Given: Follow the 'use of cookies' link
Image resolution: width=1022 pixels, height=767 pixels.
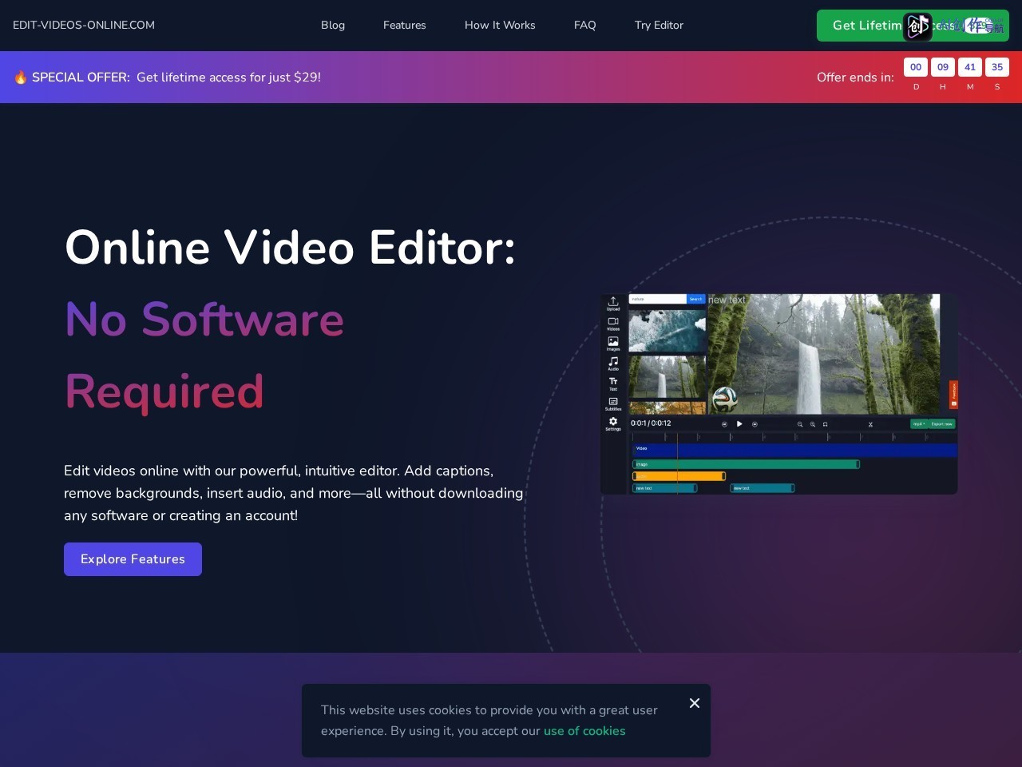Looking at the screenshot, I should coord(584,731).
